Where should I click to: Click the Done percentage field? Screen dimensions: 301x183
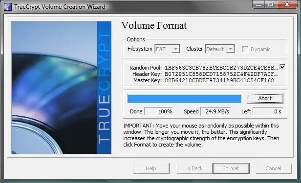pyautogui.click(x=158, y=111)
